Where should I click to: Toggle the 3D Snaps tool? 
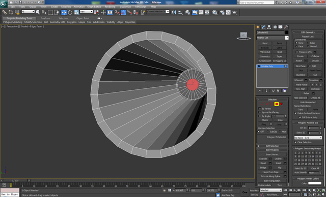pyautogui.click(x=117, y=12)
